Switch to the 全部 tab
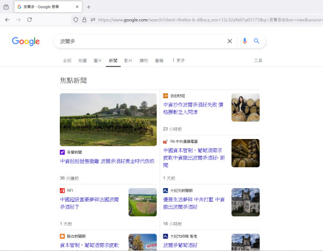The image size is (323, 251). pyautogui.click(x=67, y=61)
